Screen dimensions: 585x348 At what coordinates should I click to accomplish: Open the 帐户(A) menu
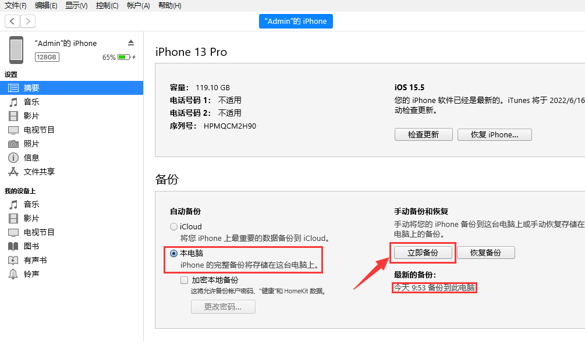[x=139, y=5]
